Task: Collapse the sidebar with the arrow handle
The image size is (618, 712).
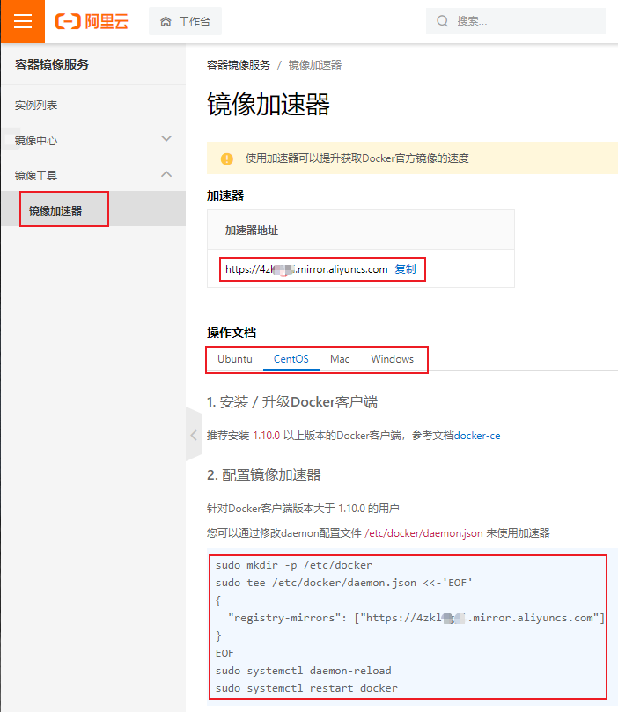Action: pyautogui.click(x=194, y=435)
